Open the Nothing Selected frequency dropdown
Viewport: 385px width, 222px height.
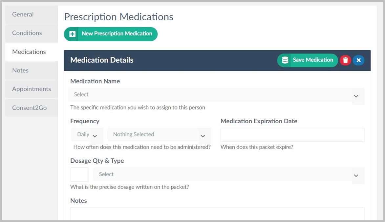pos(159,135)
